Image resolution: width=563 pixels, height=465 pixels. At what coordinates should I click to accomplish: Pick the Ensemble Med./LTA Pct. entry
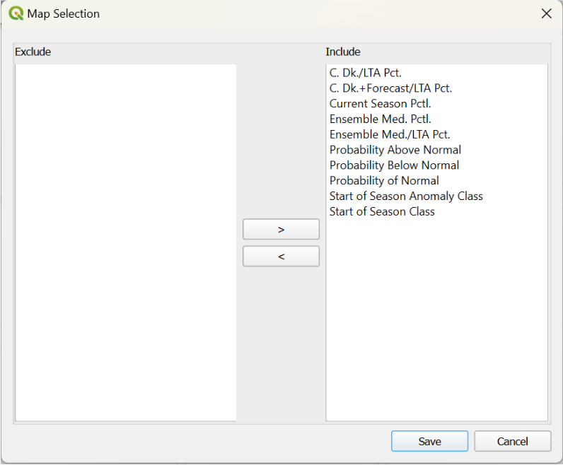pos(390,134)
